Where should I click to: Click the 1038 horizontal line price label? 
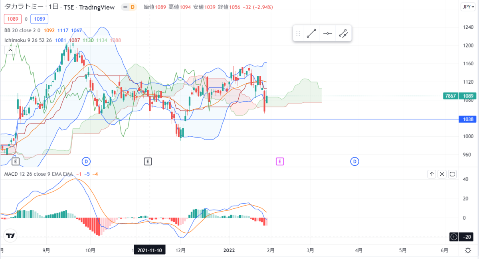[x=467, y=119]
